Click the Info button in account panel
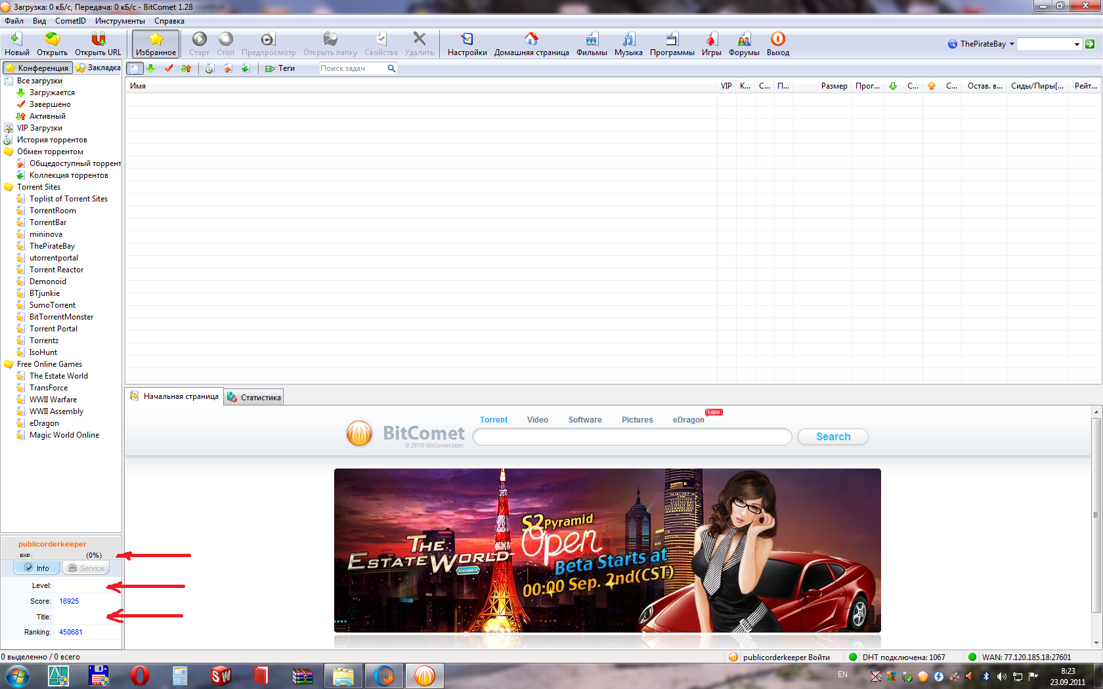This screenshot has width=1103, height=689. 37,568
